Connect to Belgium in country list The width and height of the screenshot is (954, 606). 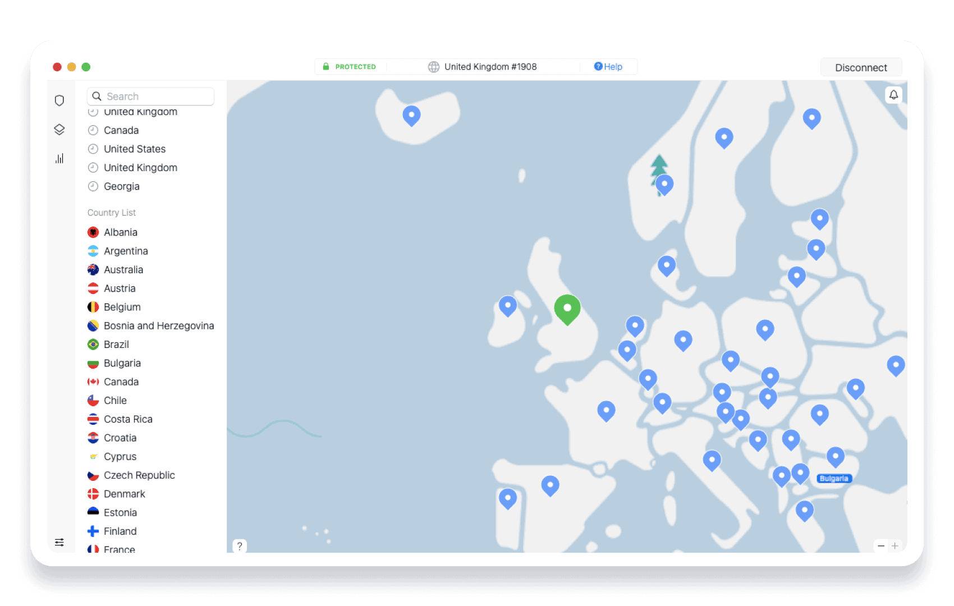click(114, 307)
